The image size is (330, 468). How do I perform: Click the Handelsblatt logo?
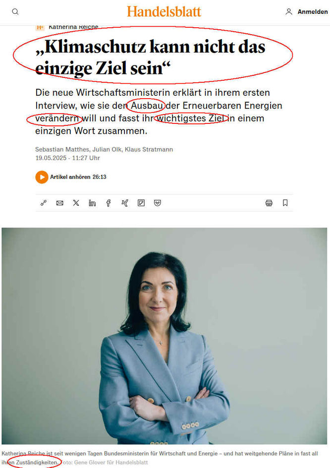tap(164, 11)
